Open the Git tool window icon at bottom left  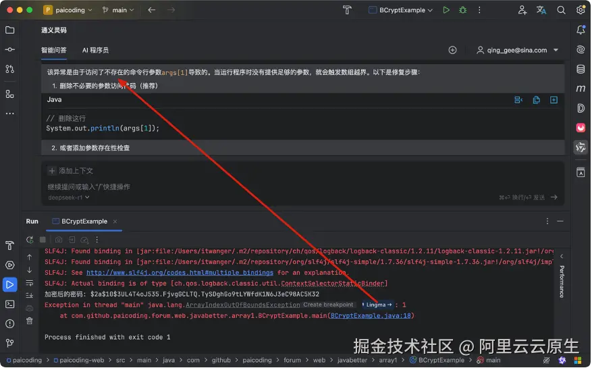click(10, 343)
